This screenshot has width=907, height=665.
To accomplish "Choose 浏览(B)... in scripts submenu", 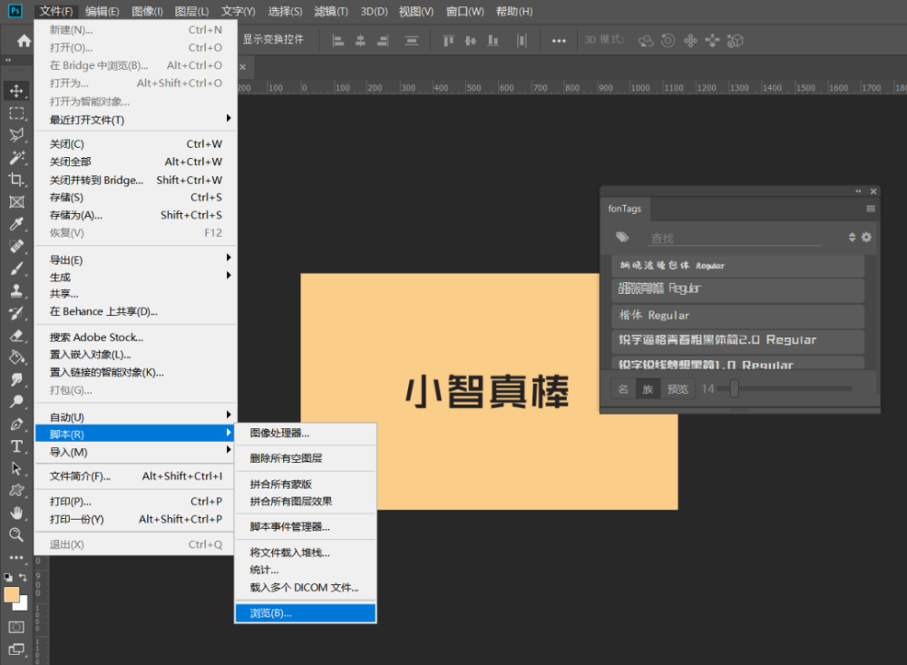I will [306, 613].
